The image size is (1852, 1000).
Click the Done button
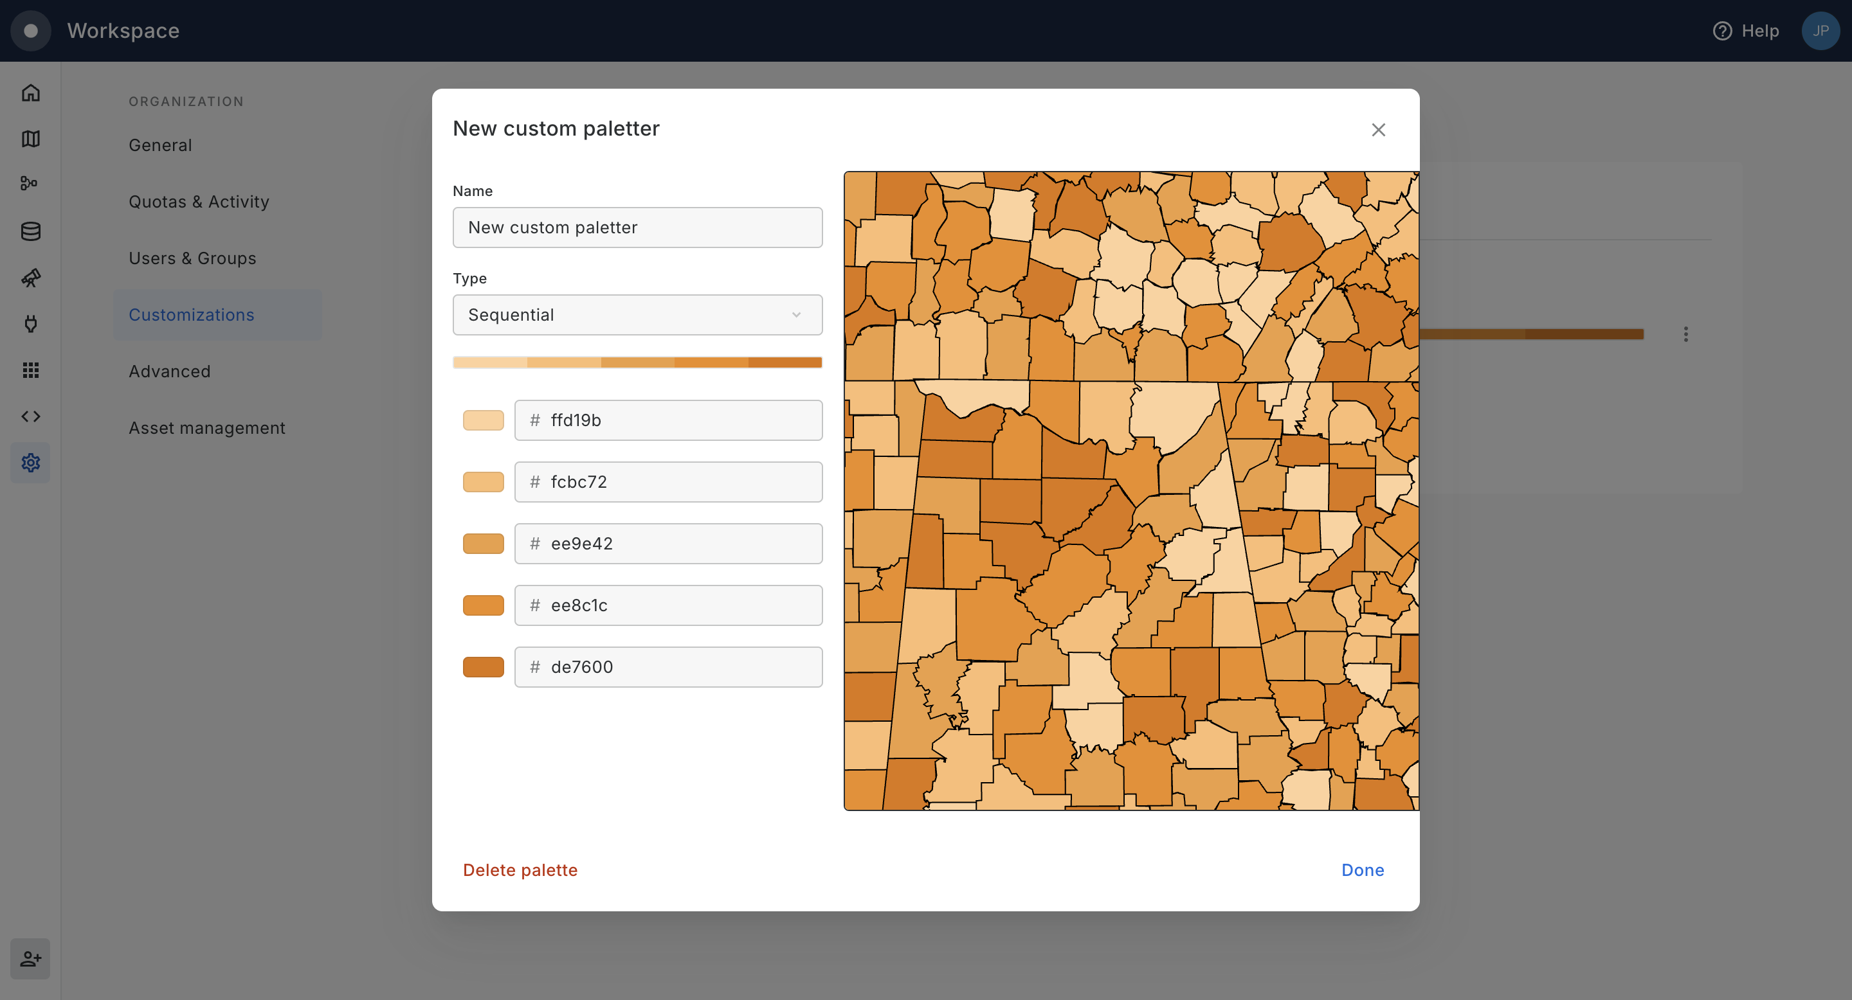(x=1362, y=870)
